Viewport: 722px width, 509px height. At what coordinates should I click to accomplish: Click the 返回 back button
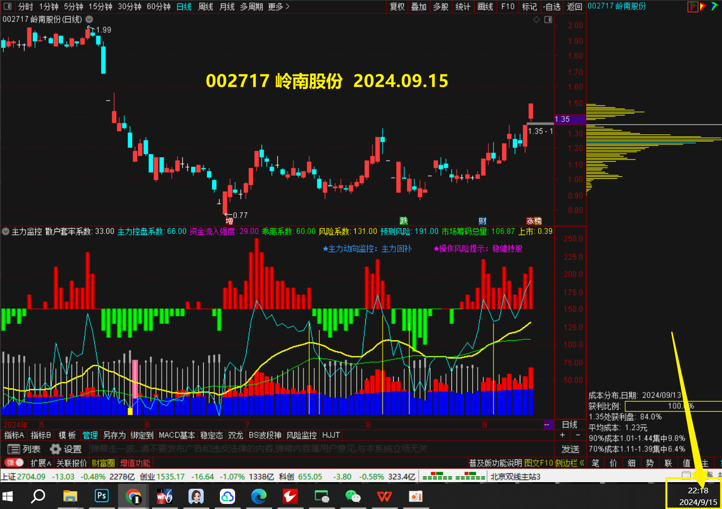[574, 7]
